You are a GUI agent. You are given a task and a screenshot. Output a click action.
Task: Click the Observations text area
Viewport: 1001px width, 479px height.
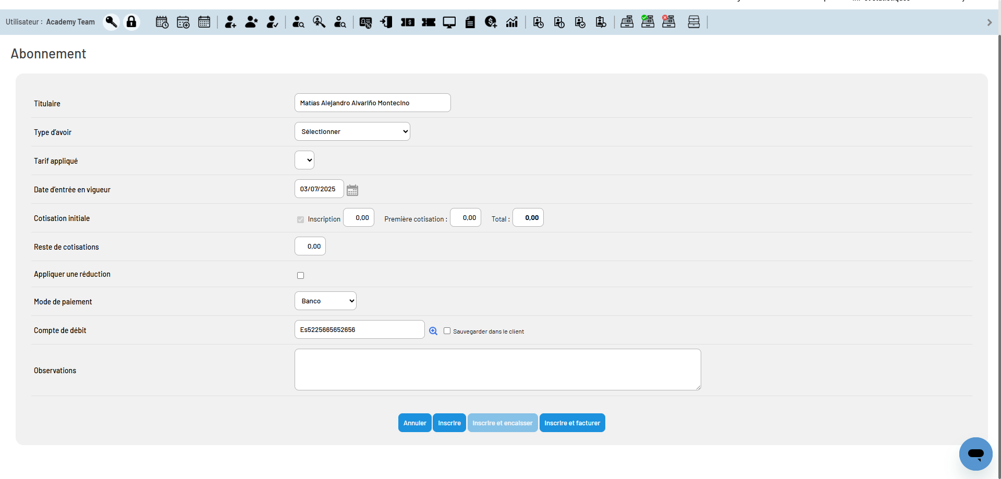pos(498,370)
